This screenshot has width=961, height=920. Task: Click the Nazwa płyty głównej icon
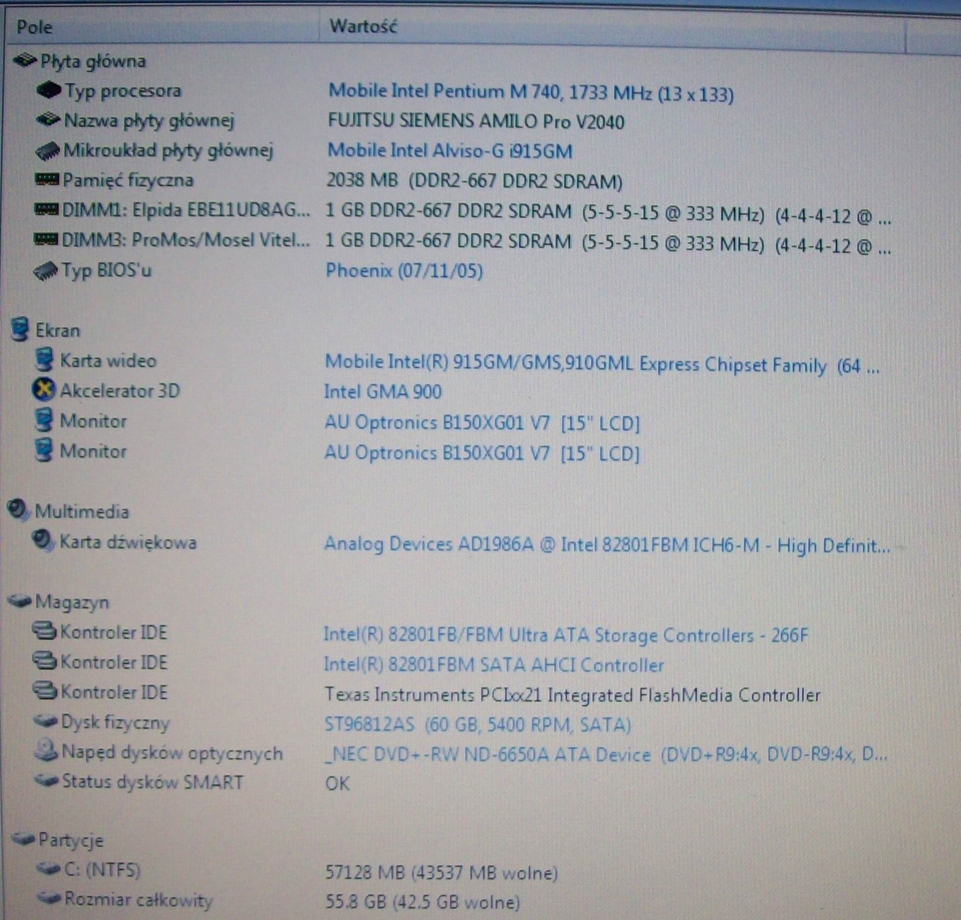pos(47,120)
